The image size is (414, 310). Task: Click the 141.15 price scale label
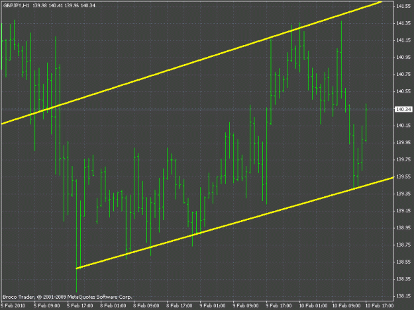403,40
